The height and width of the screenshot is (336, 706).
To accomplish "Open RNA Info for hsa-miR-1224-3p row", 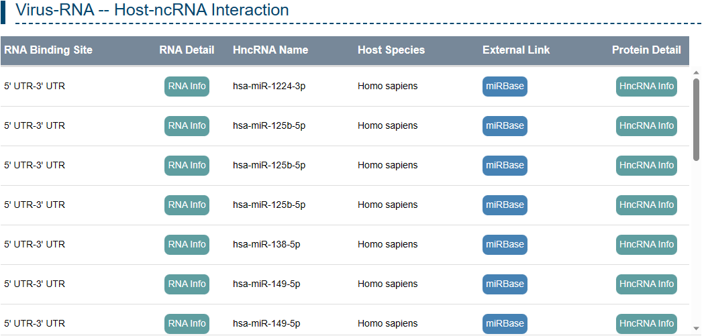I will 187,87.
